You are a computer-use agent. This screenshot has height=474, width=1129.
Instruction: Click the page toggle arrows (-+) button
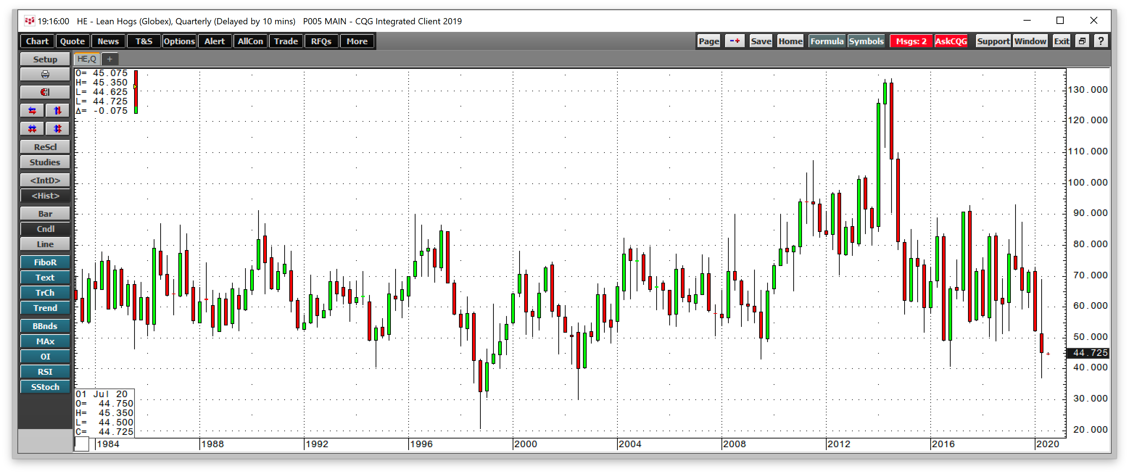[x=735, y=41]
